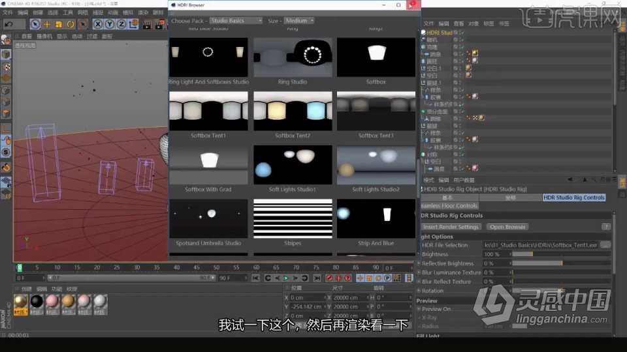This screenshot has height=352, width=627.
Task: Select the first pink material ball
Action: 52,301
